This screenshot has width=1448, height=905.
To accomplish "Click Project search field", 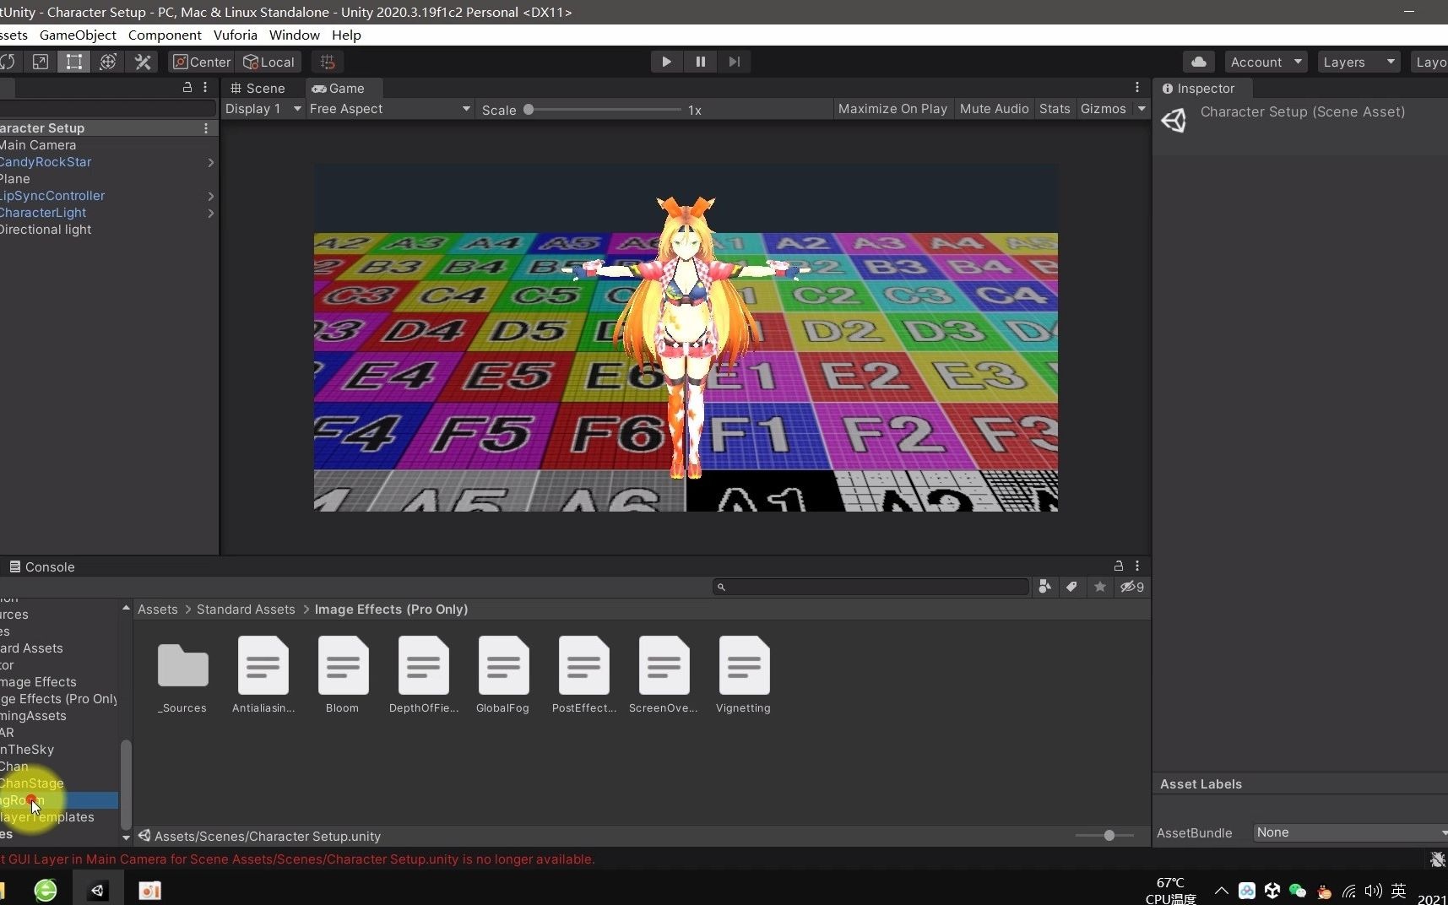I will 871,587.
